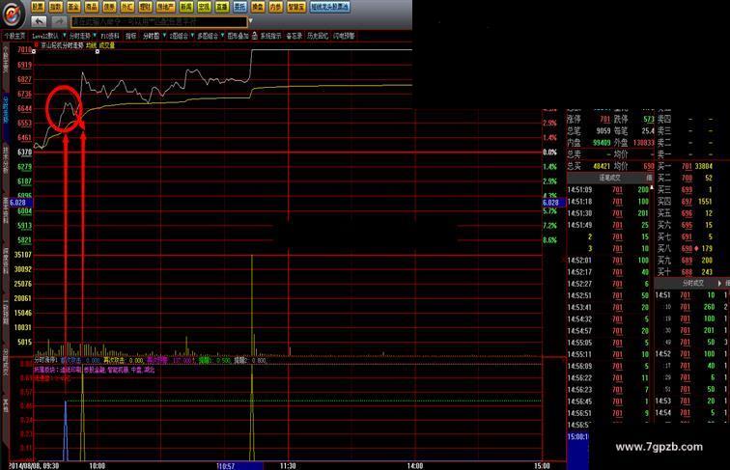Select the 2图组合 menu item
The height and width of the screenshot is (470, 730).
click(179, 36)
